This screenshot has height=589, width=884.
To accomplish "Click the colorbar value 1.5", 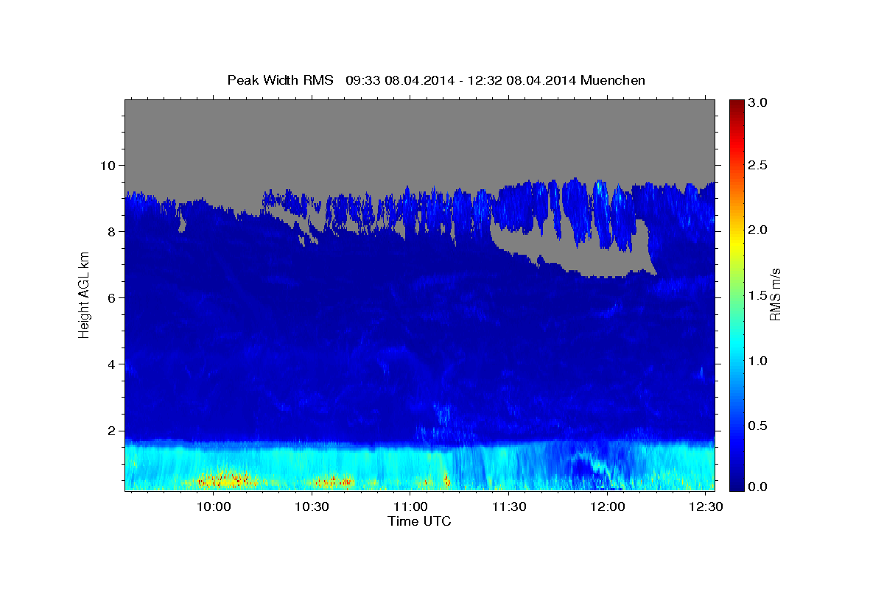I will point(757,295).
